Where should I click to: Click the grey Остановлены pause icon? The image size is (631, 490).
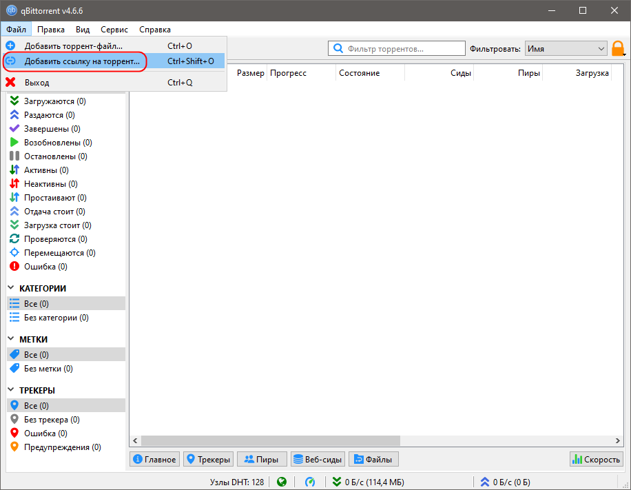[x=14, y=156]
